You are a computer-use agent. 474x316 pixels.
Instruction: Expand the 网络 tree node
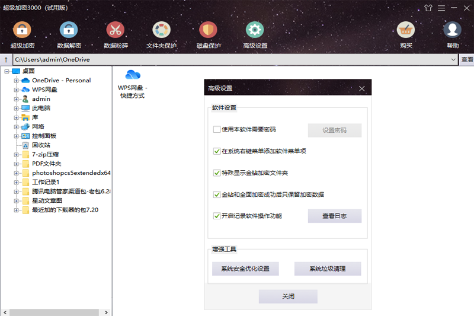pyautogui.click(x=16, y=127)
